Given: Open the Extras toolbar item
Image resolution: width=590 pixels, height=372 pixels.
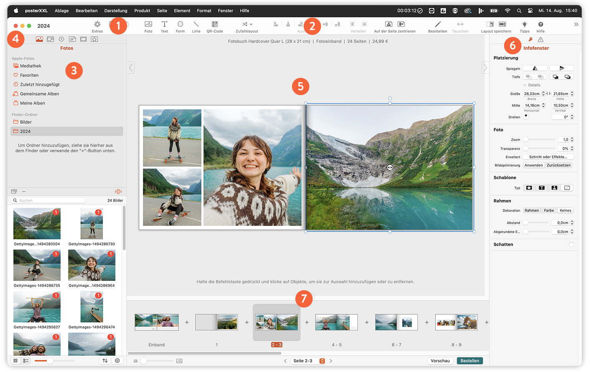Looking at the screenshot, I should pyautogui.click(x=97, y=25).
